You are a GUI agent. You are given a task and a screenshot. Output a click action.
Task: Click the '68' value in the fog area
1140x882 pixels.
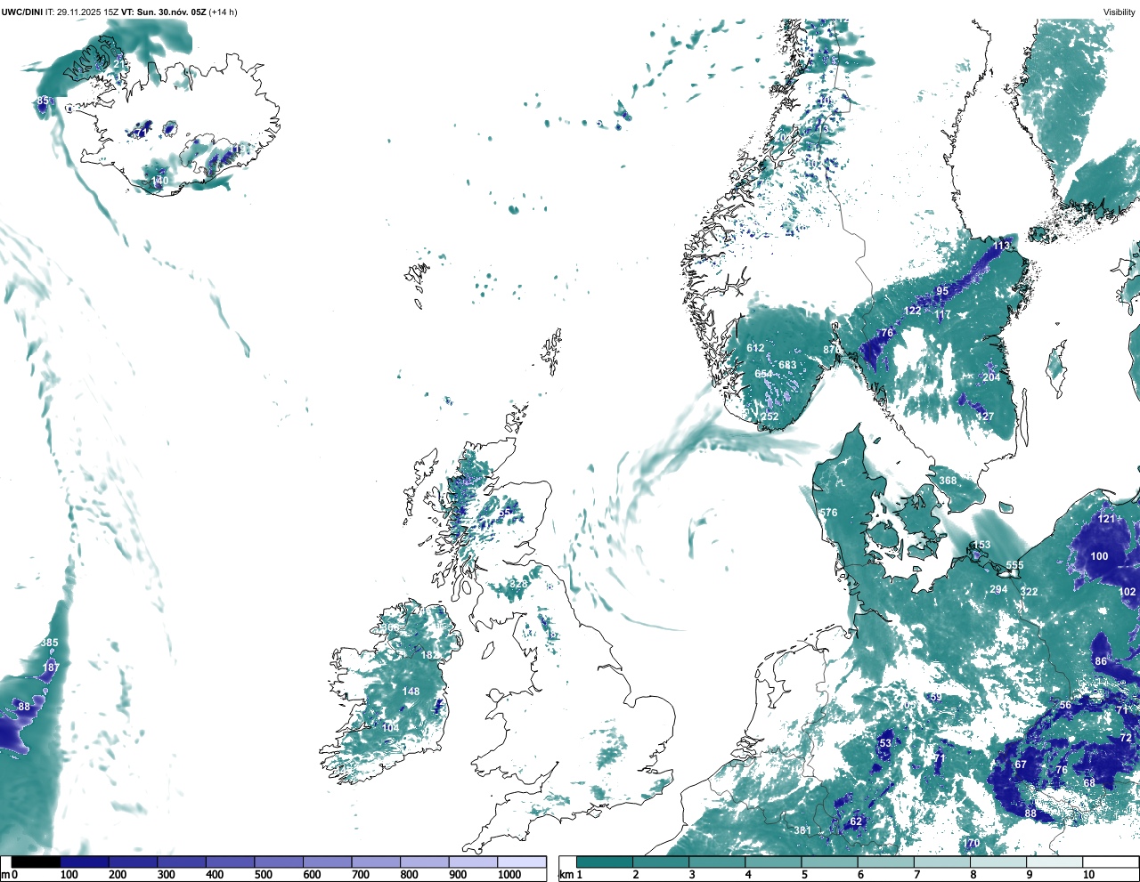1089,783
